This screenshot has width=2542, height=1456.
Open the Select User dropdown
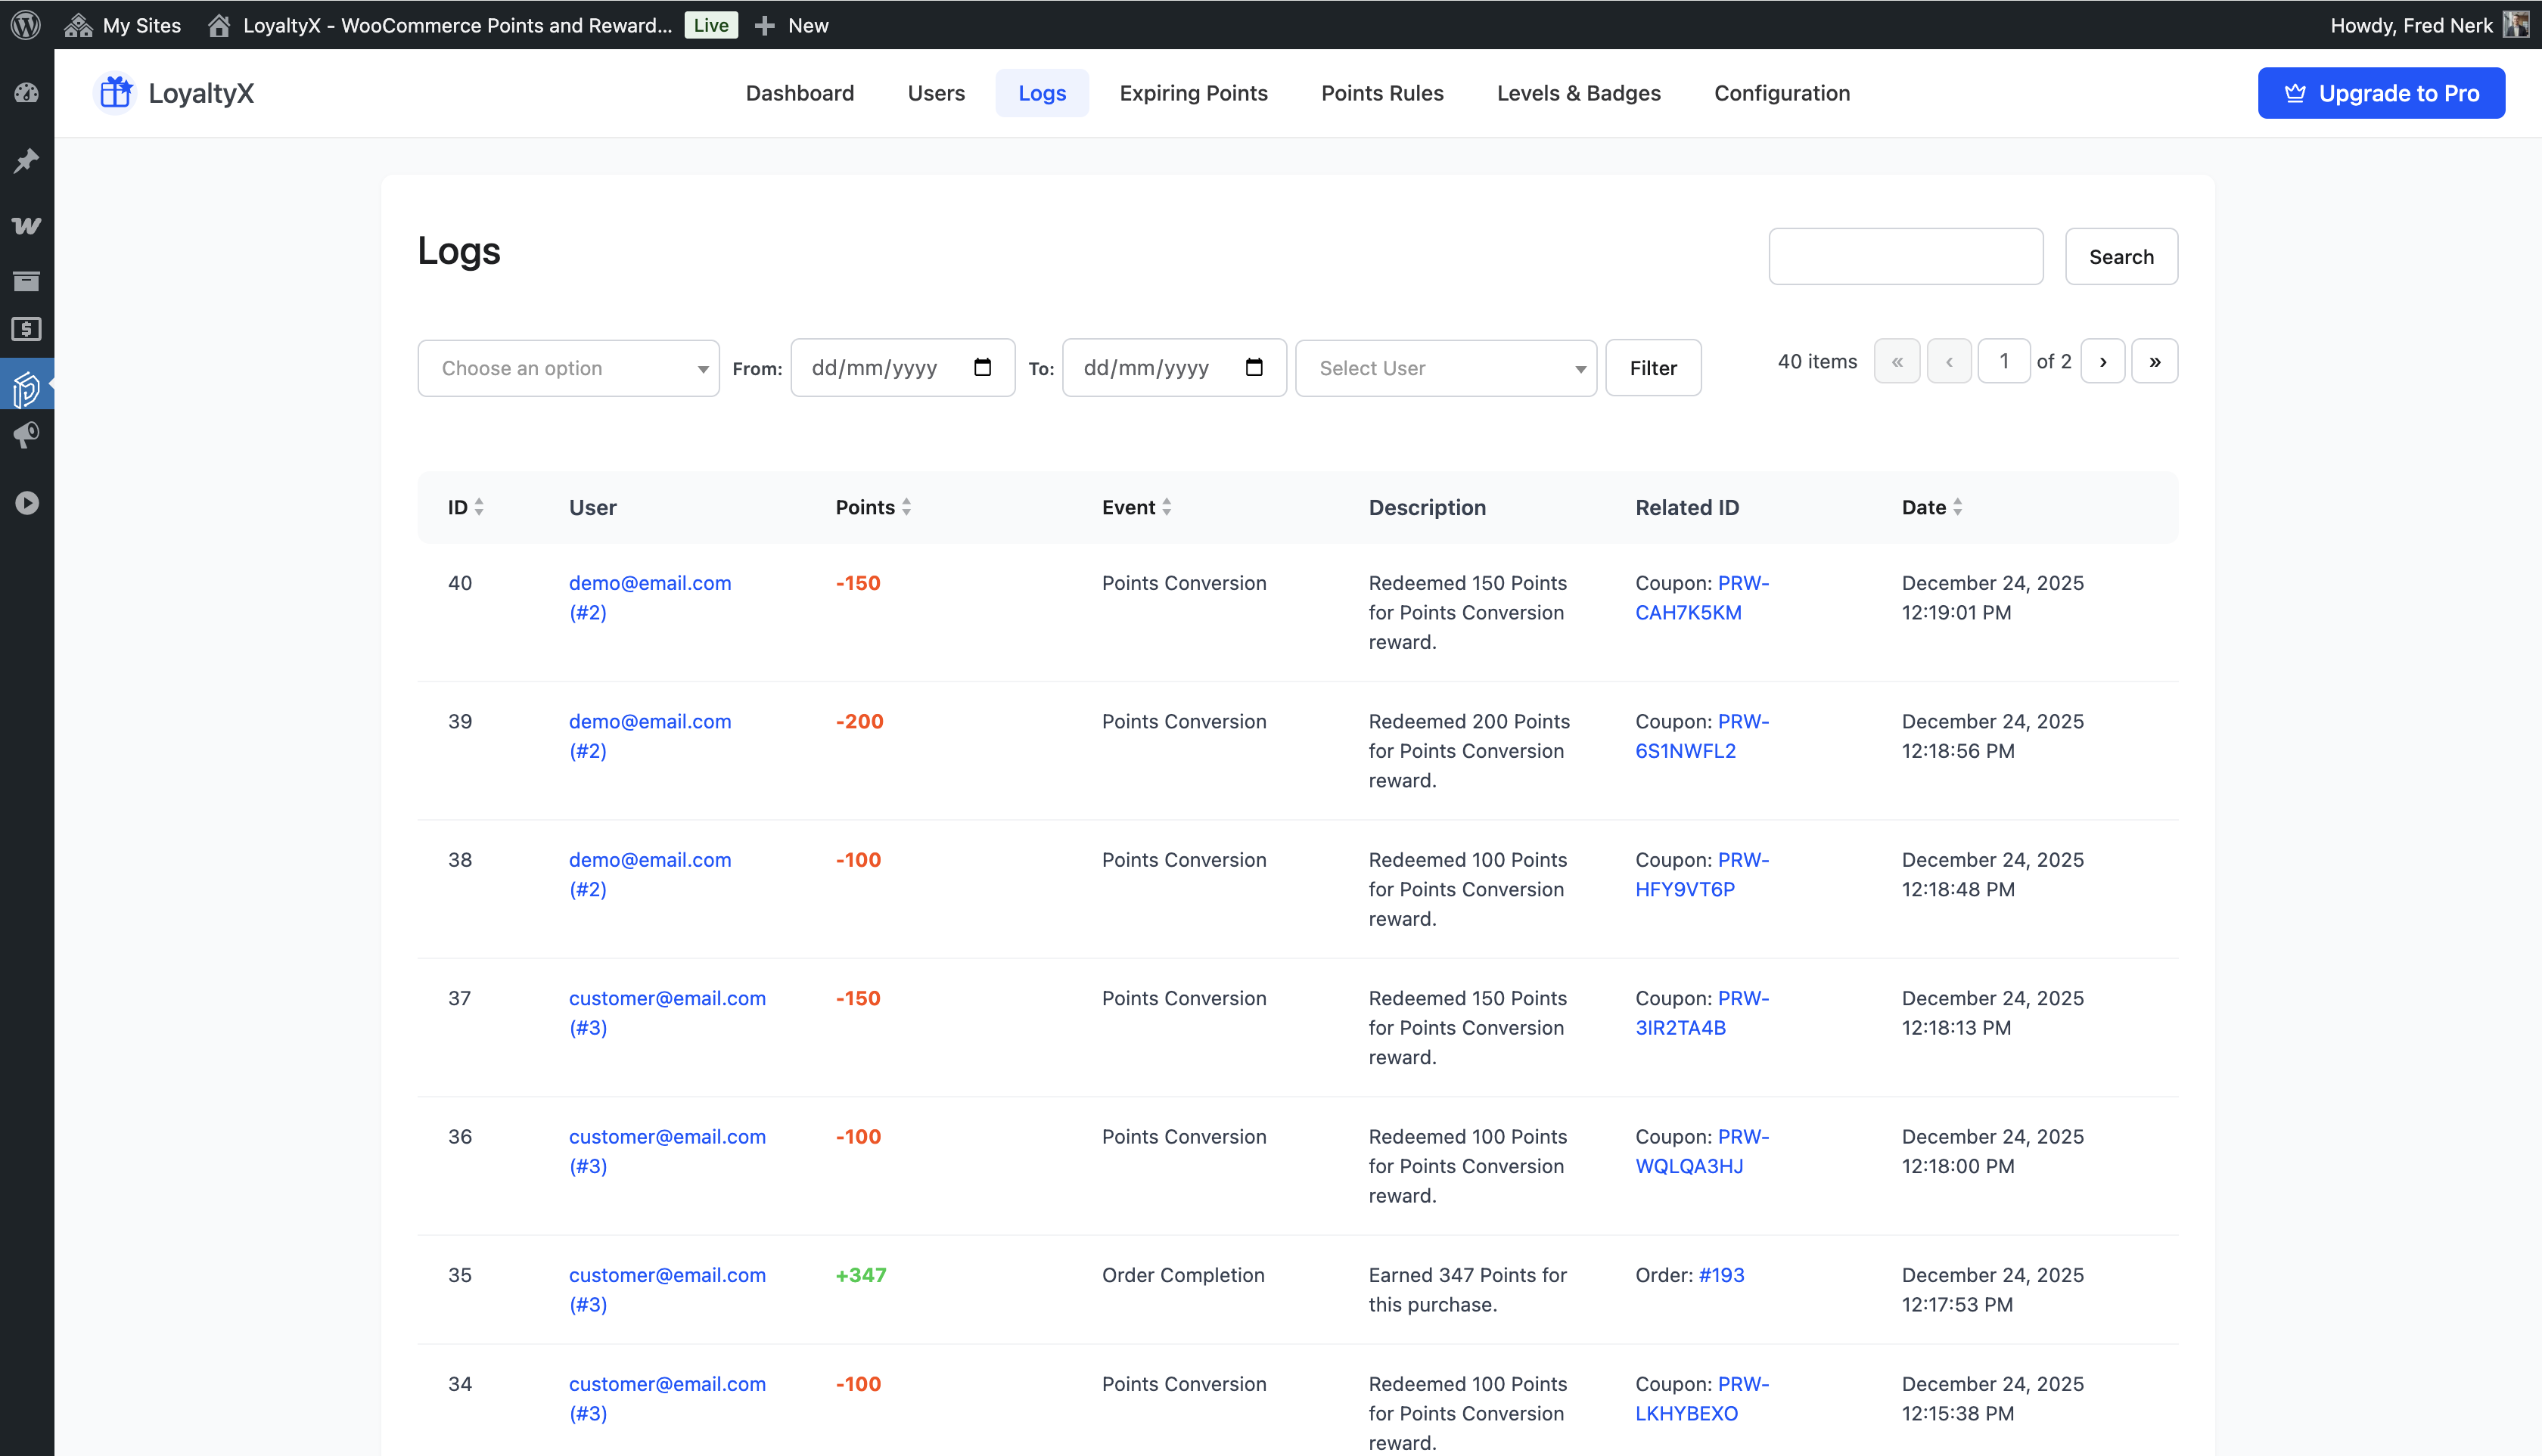(x=1445, y=368)
